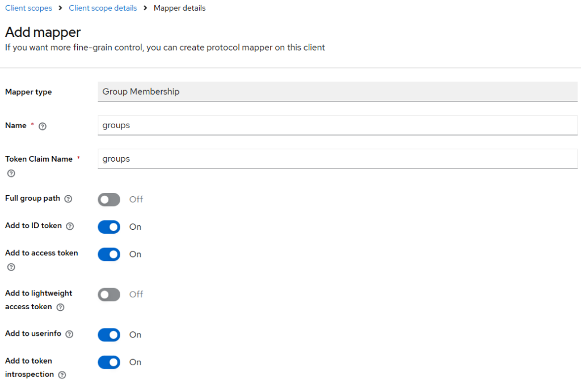
Task: Toggle off Add to userinfo
Action: [109, 335]
